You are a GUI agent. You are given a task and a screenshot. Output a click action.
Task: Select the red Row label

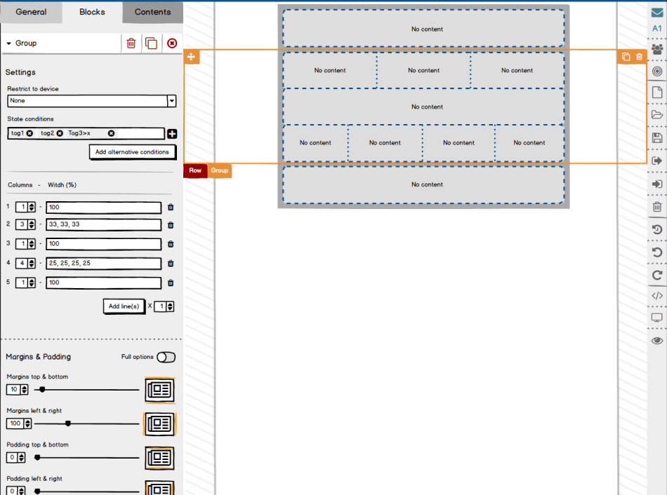pos(195,171)
